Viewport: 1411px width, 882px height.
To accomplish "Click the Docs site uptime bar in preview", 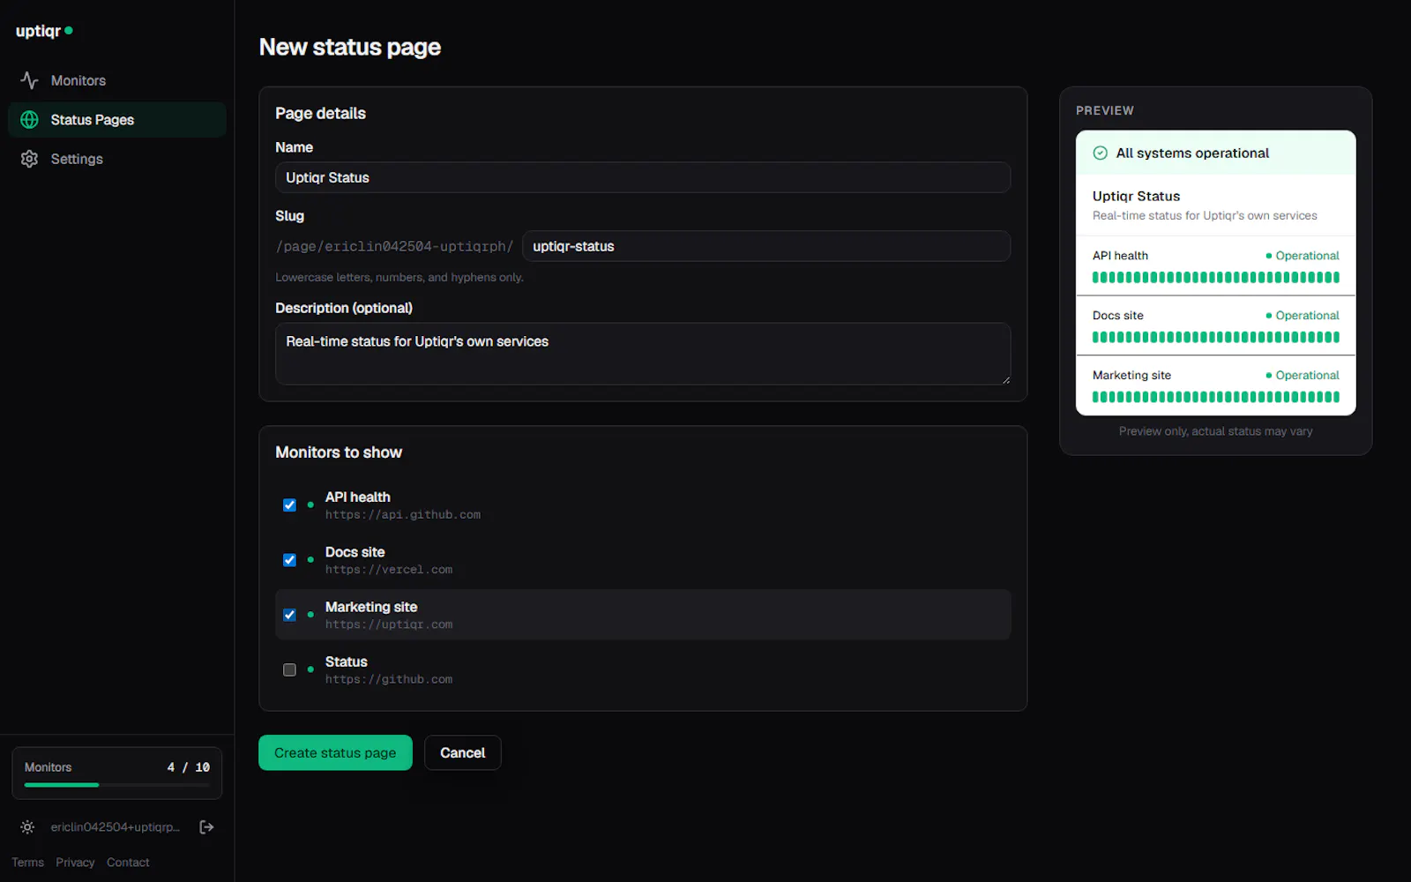I will coord(1215,337).
